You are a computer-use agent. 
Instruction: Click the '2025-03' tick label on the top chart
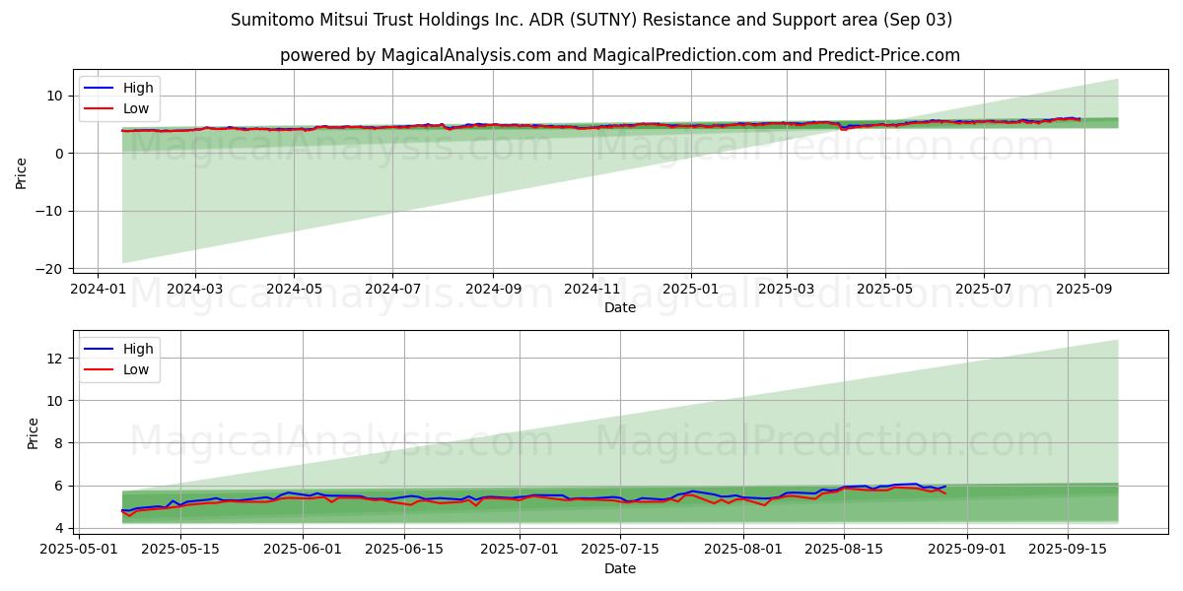click(787, 290)
